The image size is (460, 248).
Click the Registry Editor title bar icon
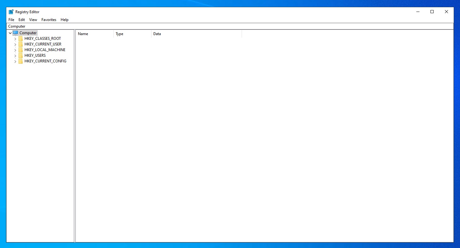(11, 12)
